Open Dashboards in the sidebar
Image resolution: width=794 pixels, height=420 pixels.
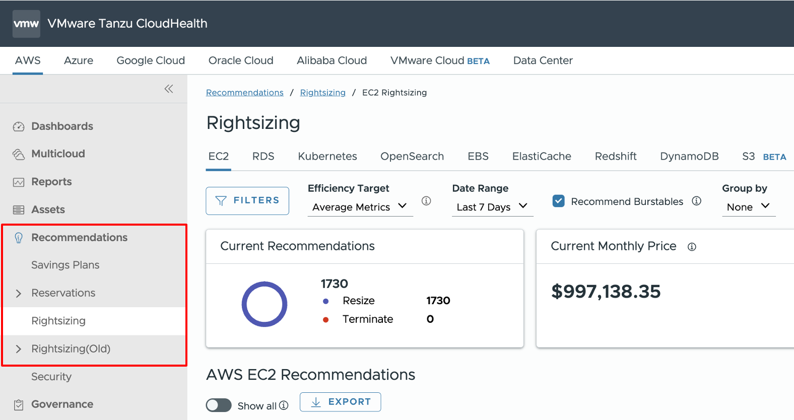coord(62,126)
